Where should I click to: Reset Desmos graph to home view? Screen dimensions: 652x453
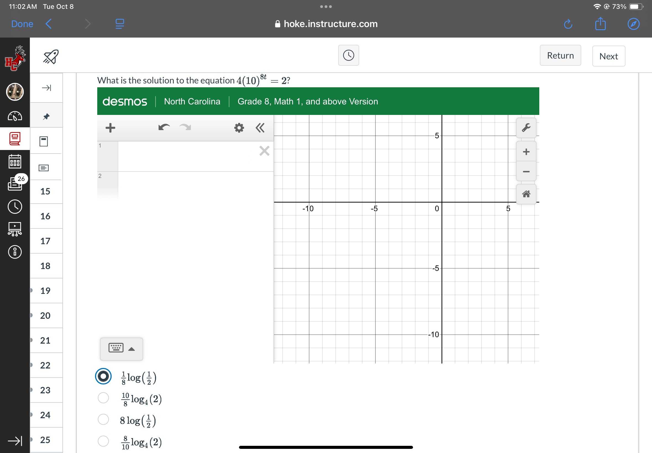pos(526,193)
